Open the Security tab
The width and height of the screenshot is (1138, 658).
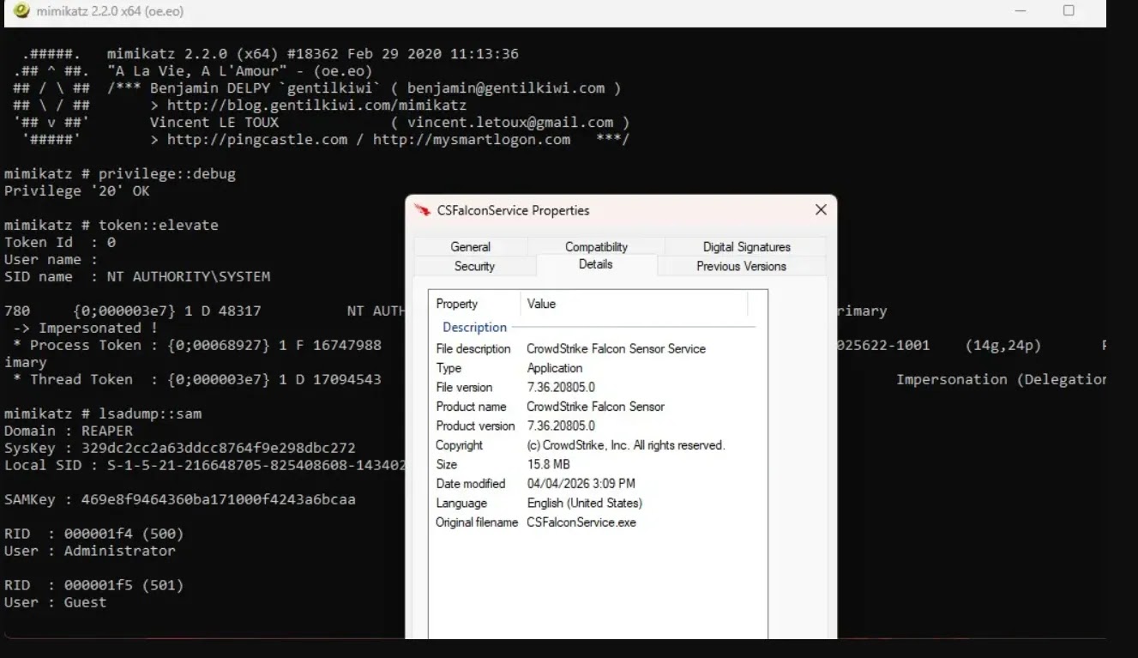point(474,266)
